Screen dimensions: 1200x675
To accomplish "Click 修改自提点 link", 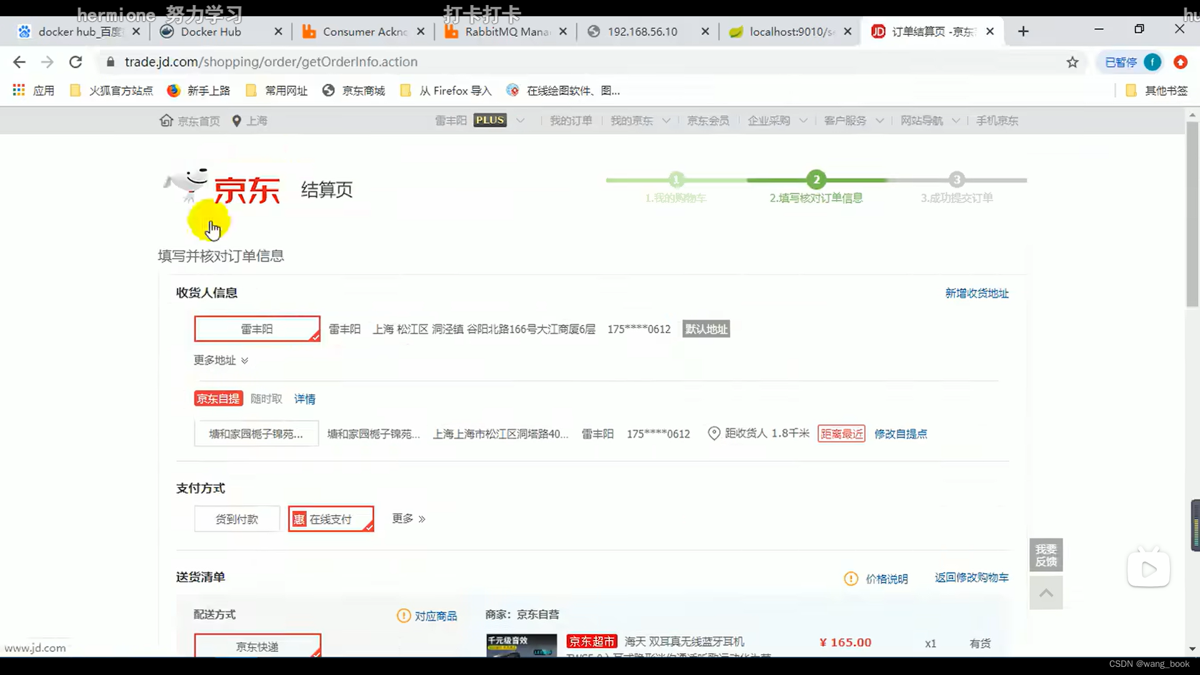I will [x=901, y=434].
